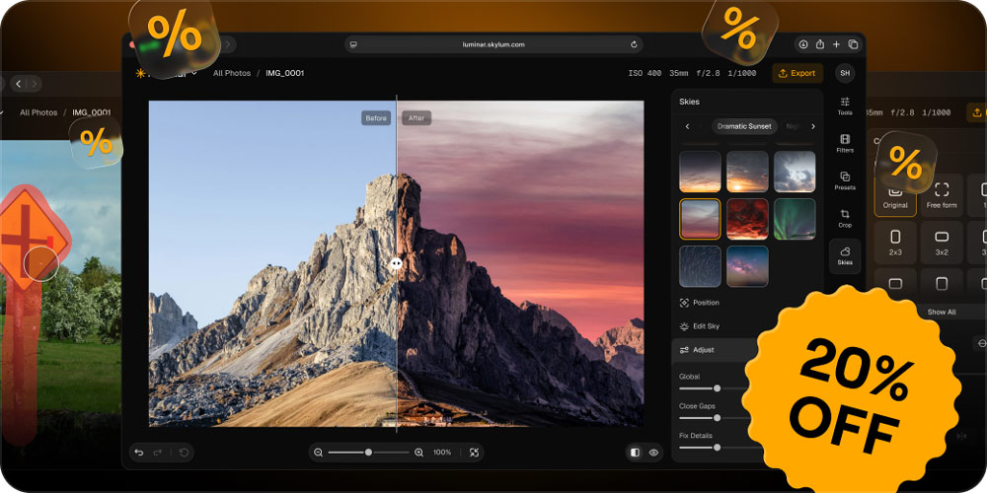Screen dimensions: 987x493
Task: Click the 100% zoom value
Action: (x=442, y=453)
